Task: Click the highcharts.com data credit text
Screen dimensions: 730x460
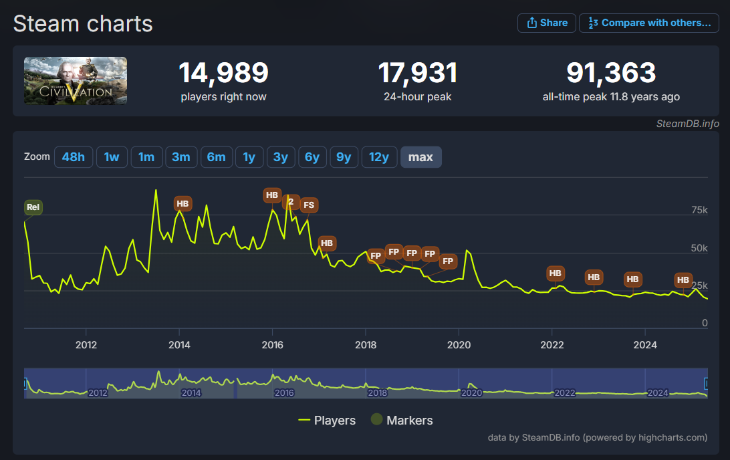Action: click(x=598, y=438)
